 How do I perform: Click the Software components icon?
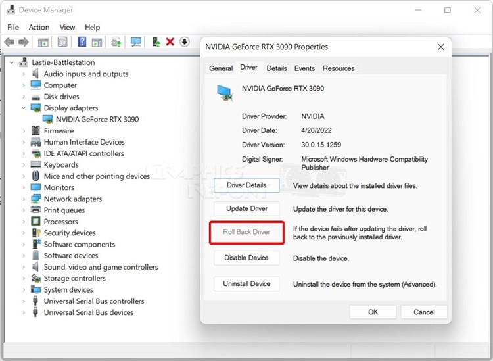click(36, 244)
